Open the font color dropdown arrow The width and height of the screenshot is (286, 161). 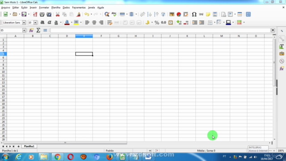[71, 22]
